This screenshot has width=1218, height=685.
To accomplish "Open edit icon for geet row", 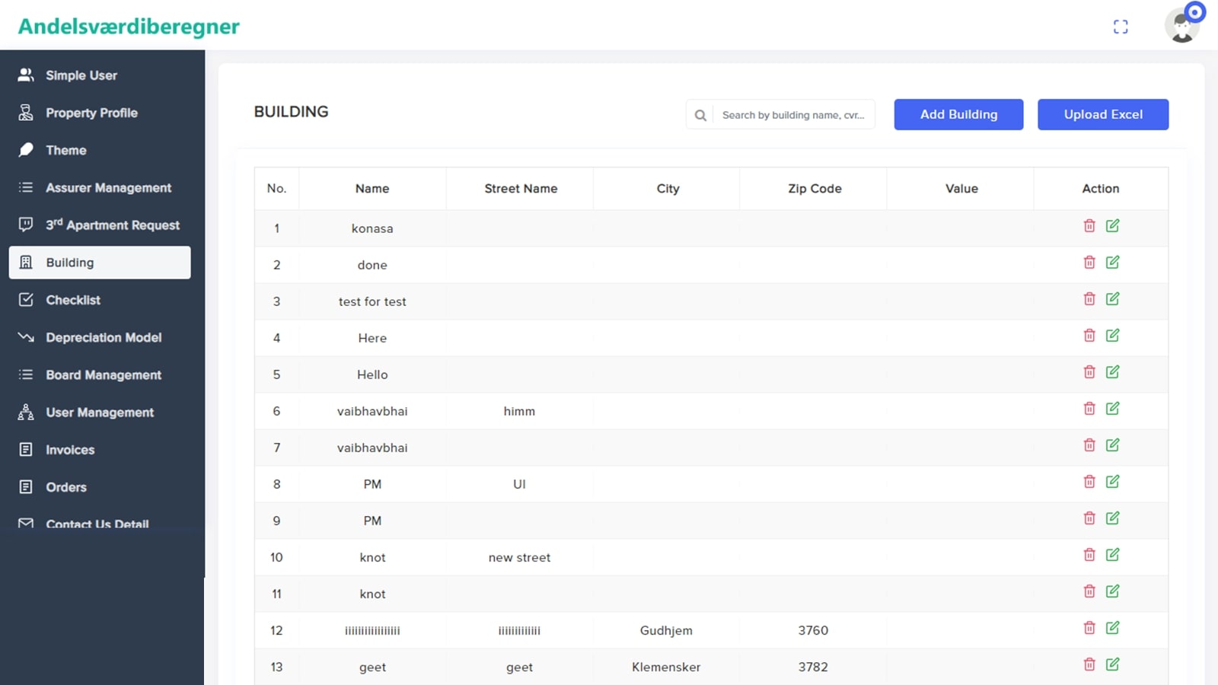I will [x=1112, y=664].
